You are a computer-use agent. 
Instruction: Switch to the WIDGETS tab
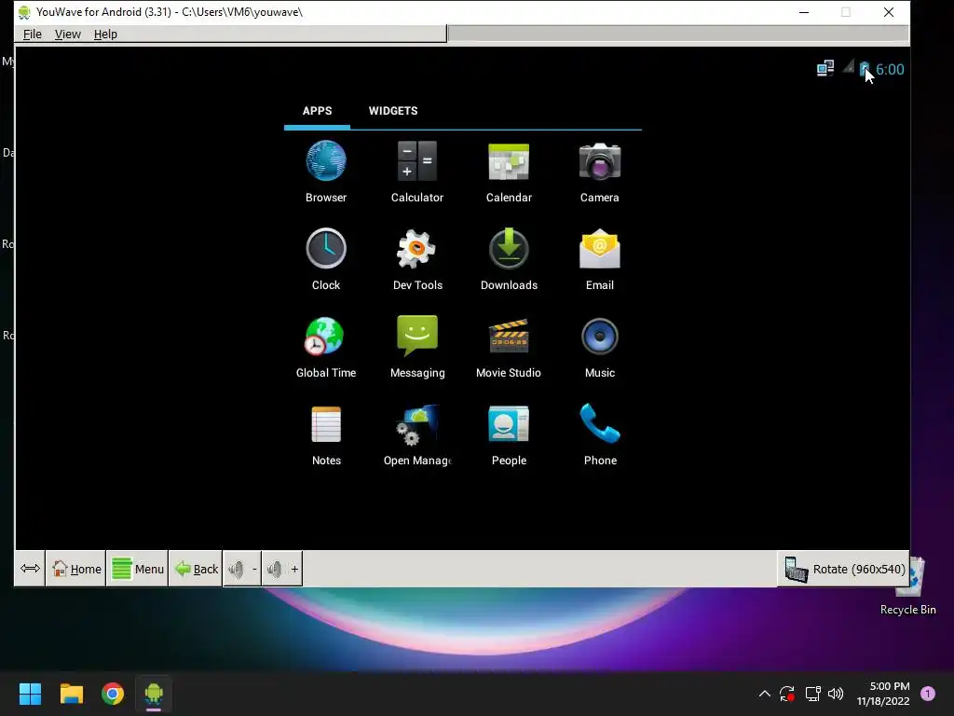click(393, 111)
